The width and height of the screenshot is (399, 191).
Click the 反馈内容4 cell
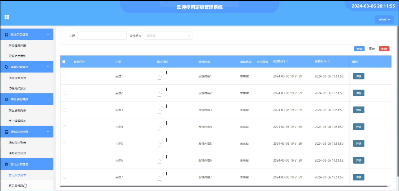pos(205,127)
